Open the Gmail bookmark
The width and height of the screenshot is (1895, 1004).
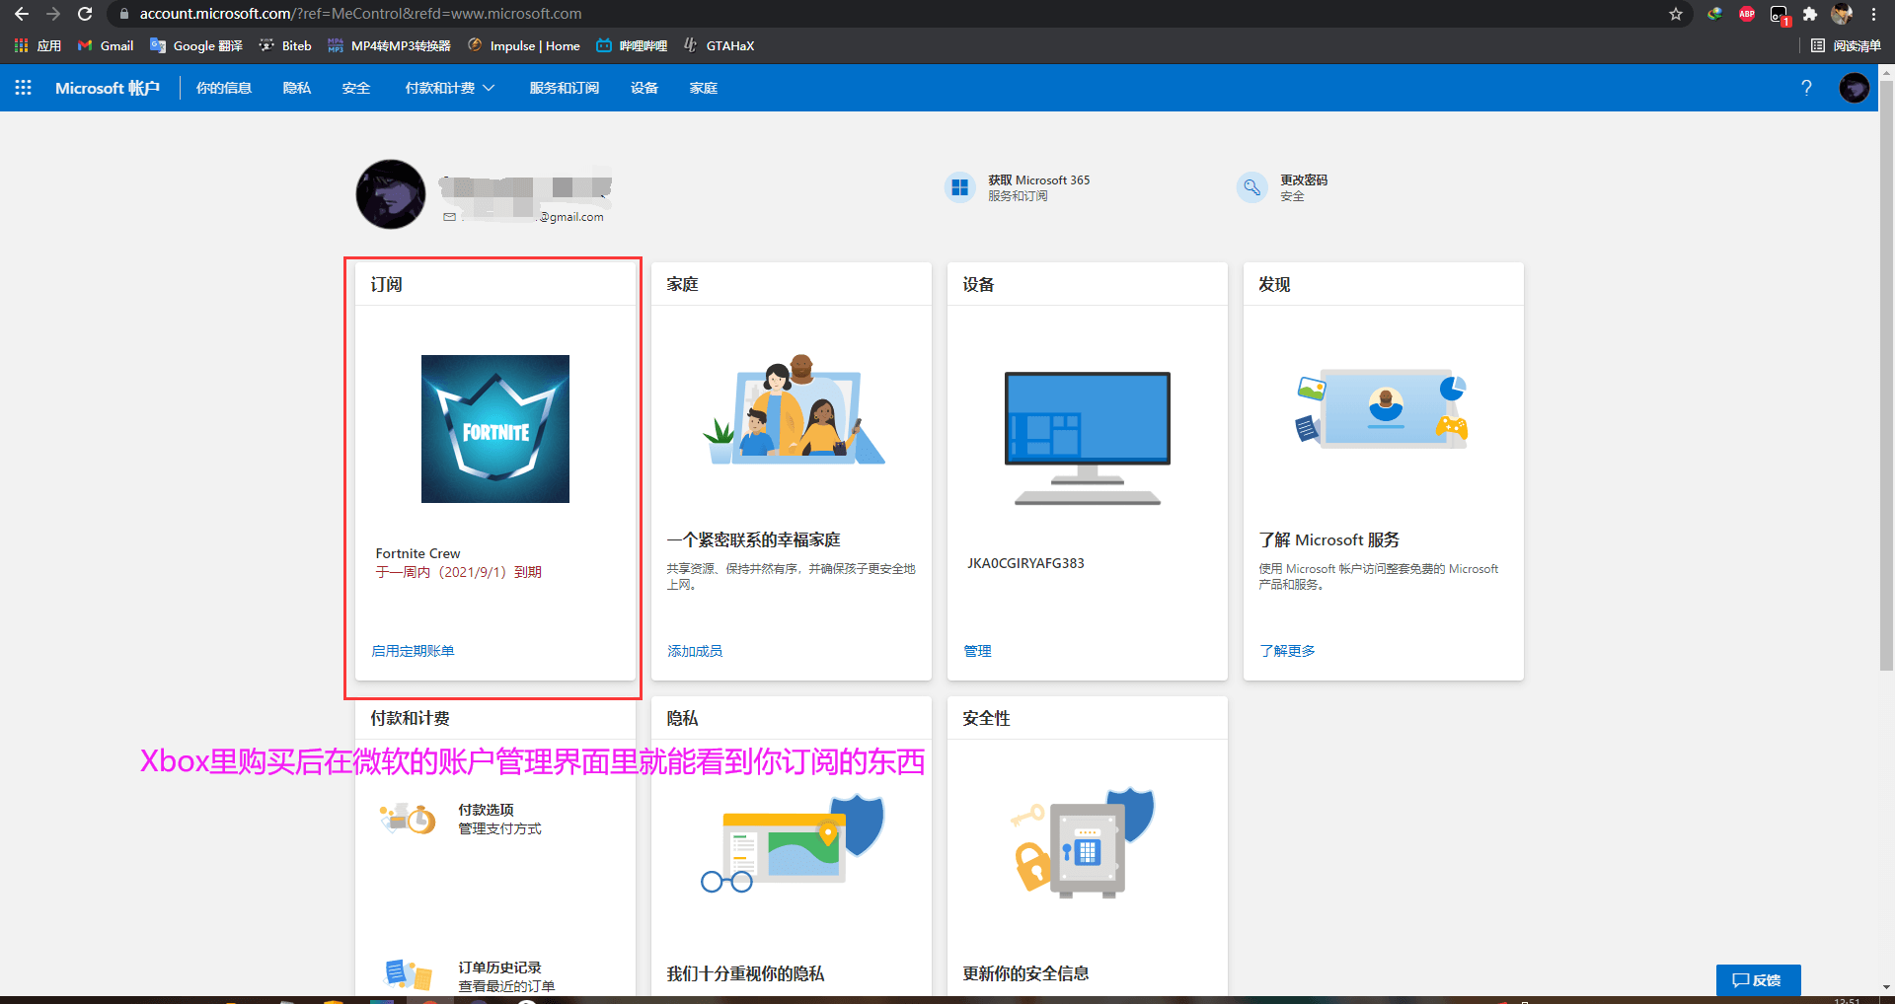pos(106,45)
